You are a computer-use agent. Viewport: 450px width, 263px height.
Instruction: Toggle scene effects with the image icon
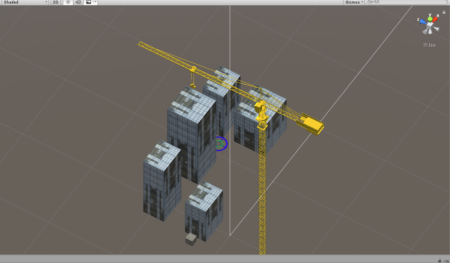(x=88, y=2)
